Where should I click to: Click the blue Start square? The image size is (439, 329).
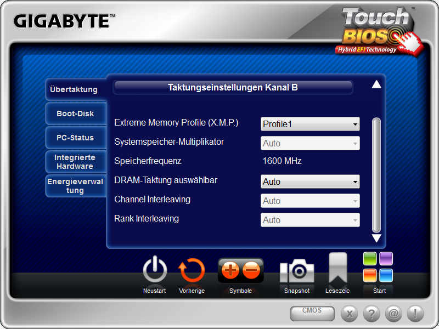click(x=386, y=275)
